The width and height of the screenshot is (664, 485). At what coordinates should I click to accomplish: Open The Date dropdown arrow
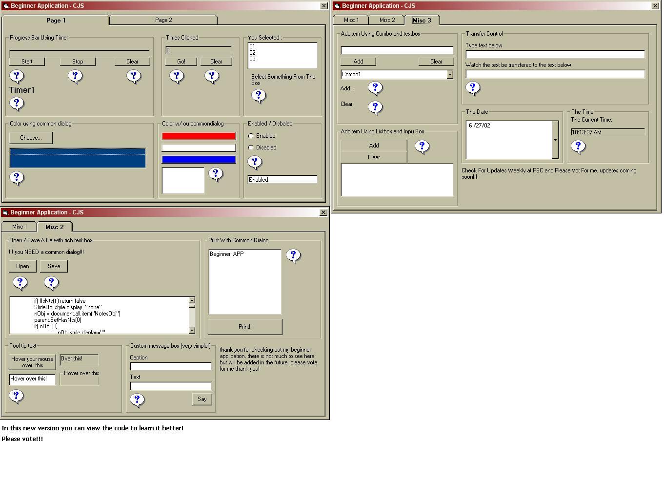point(555,140)
